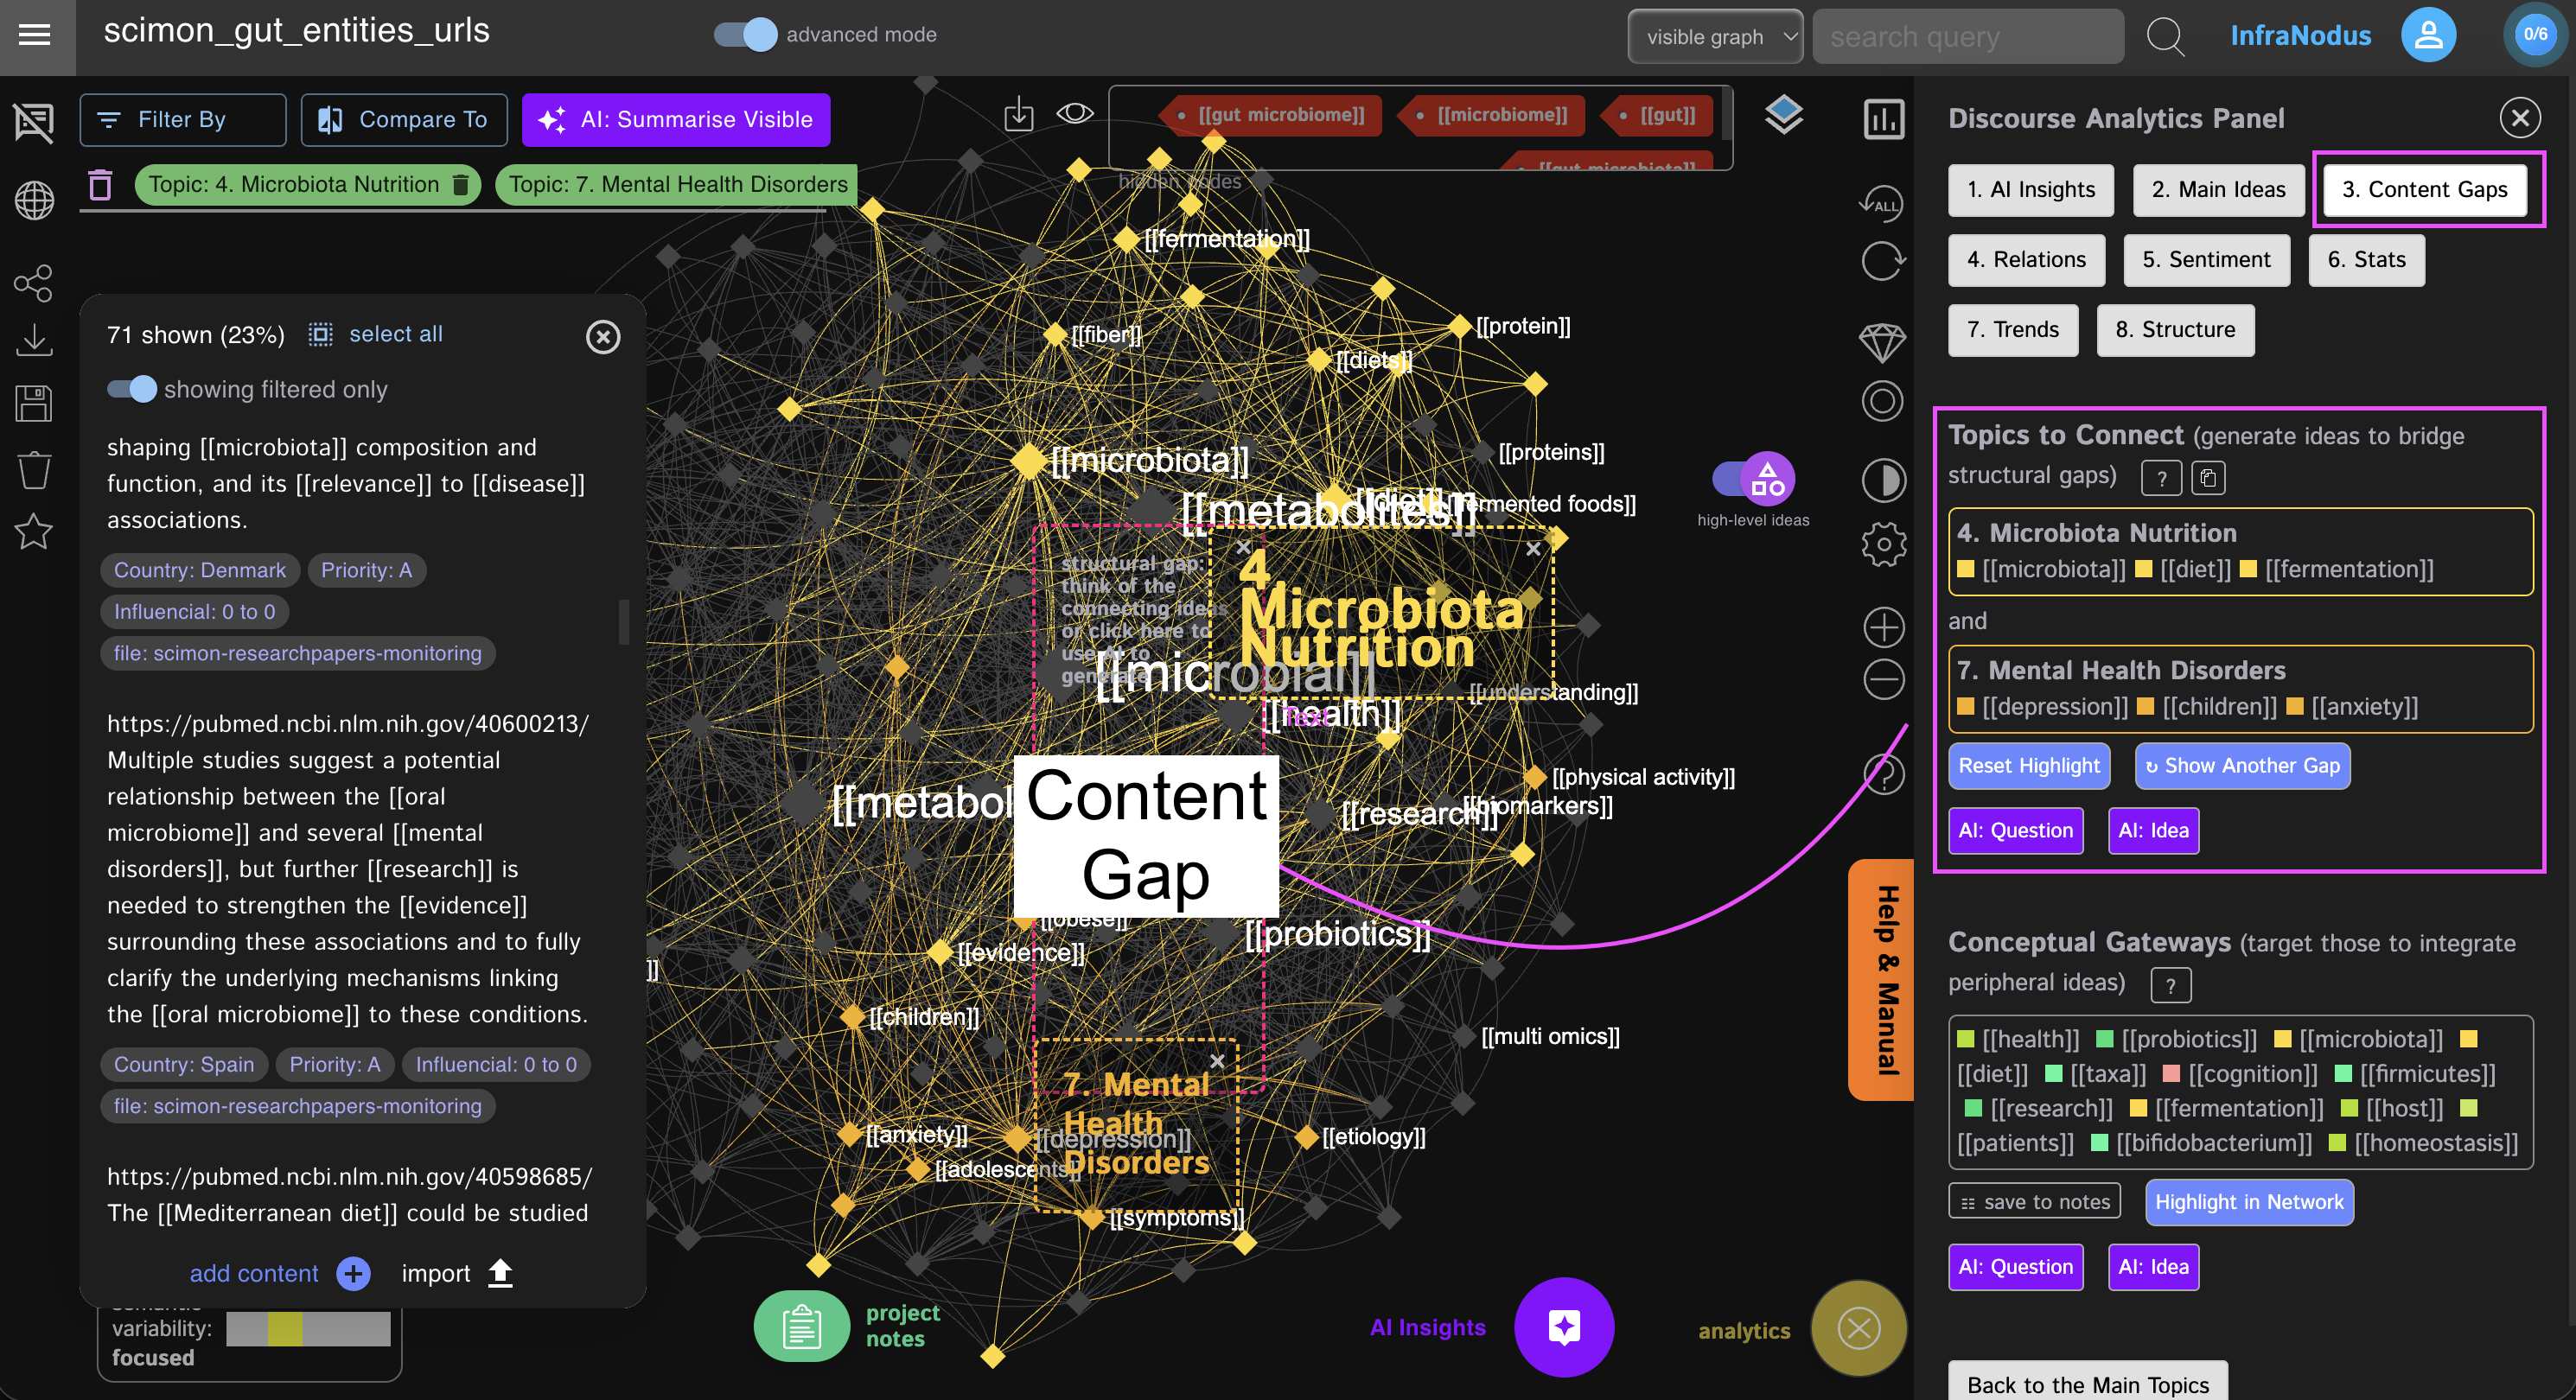Image resolution: width=2576 pixels, height=1400 pixels.
Task: Click the diamond gem icon
Action: click(x=1882, y=343)
